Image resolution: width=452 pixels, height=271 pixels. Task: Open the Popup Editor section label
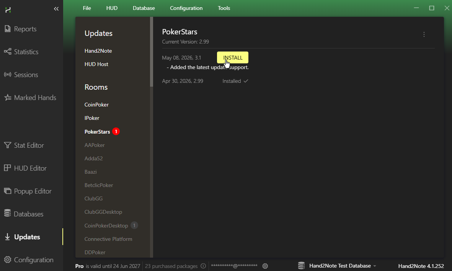click(x=33, y=191)
